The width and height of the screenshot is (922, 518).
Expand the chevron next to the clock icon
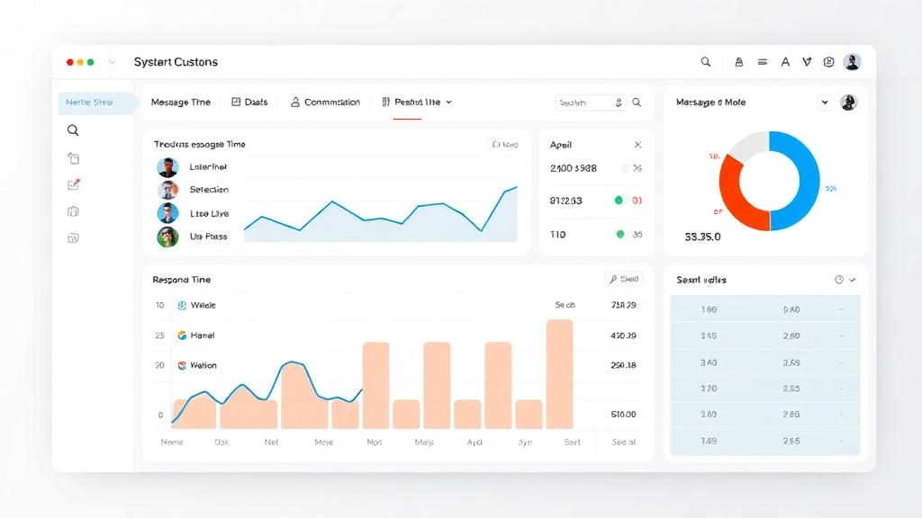(852, 280)
